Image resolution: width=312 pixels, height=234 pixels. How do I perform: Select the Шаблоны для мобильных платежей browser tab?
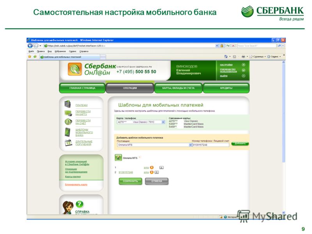point(70,57)
